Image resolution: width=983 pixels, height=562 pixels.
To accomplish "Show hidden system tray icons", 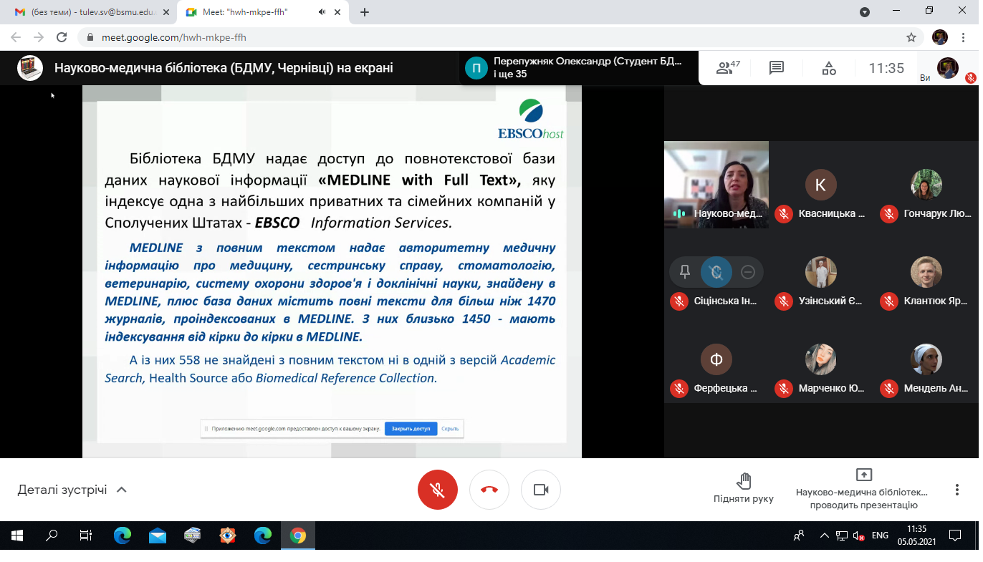I will pos(824,536).
